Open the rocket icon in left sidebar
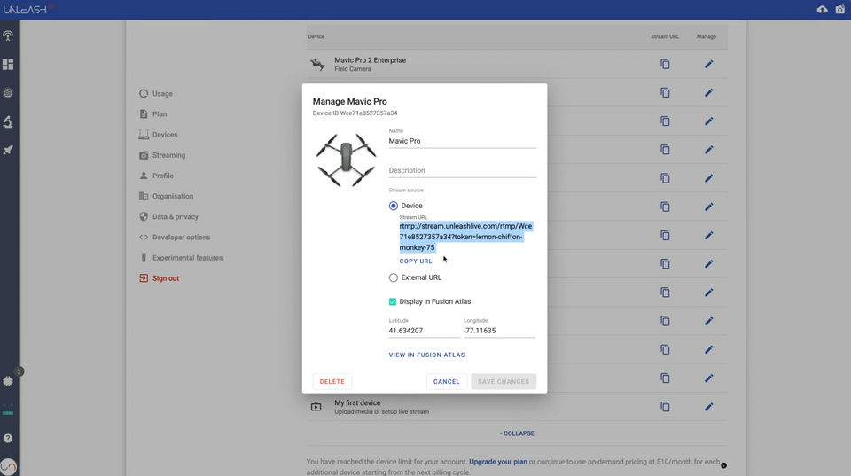This screenshot has width=851, height=476. 8,151
